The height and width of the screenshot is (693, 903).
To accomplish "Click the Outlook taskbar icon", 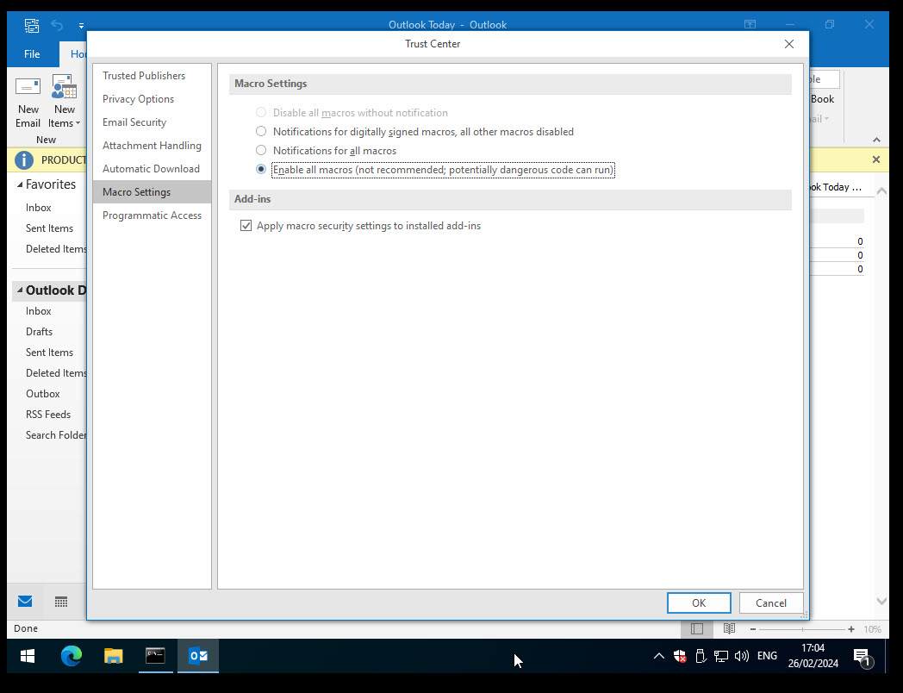I will 198,656.
